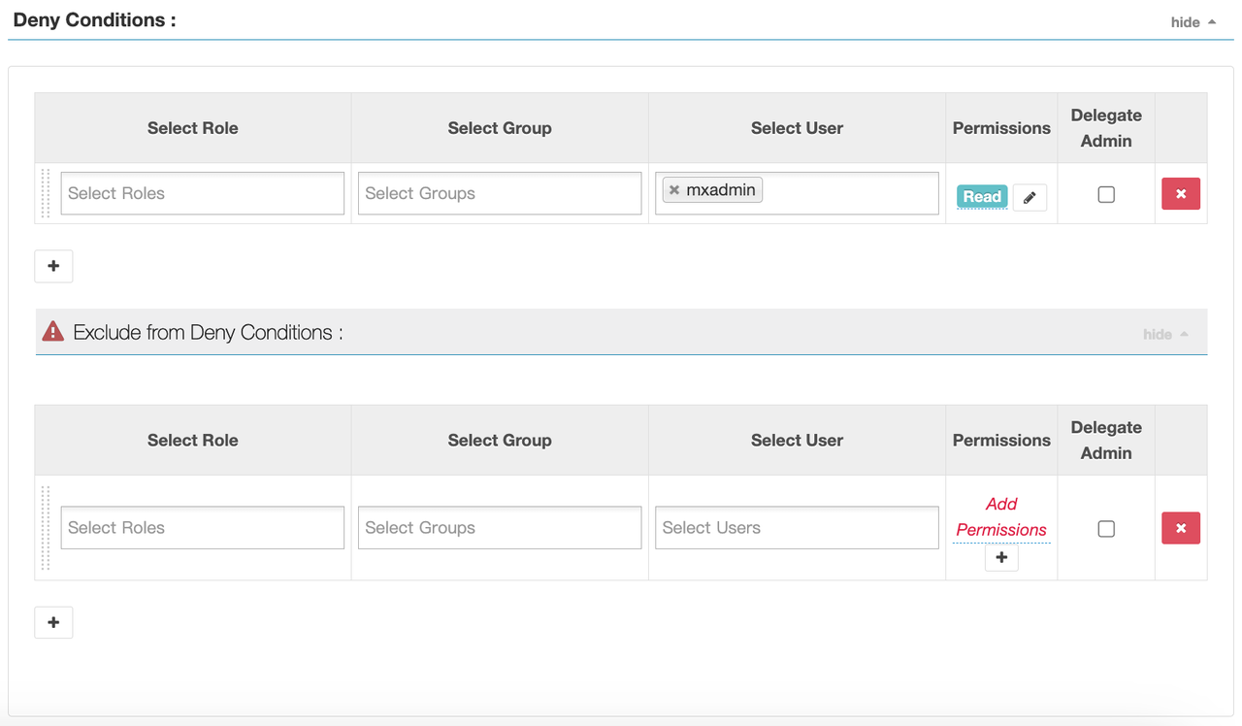Open Select Roles field in Exclude section
The image size is (1242, 726).
[203, 528]
